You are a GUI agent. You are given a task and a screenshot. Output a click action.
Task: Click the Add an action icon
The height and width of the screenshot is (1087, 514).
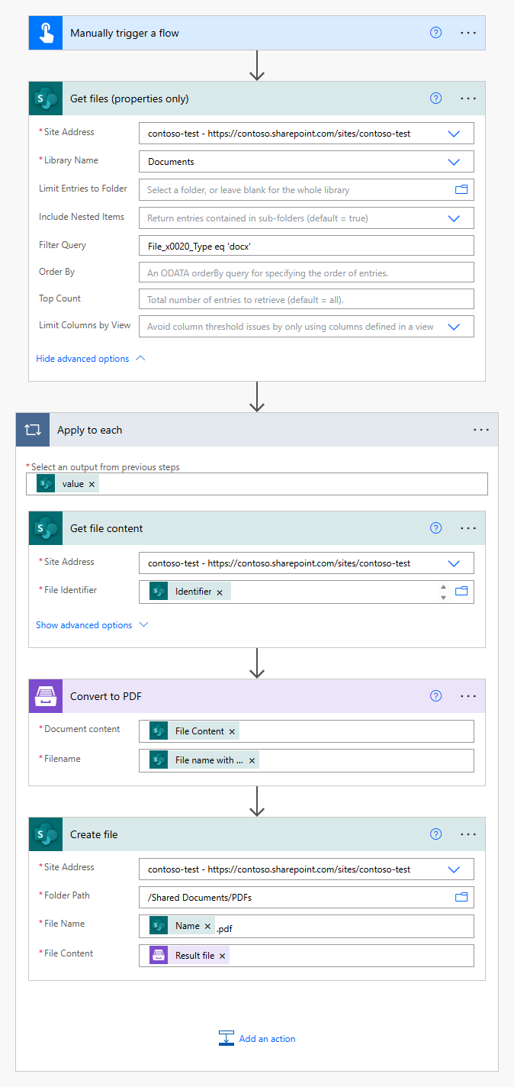(x=226, y=1038)
